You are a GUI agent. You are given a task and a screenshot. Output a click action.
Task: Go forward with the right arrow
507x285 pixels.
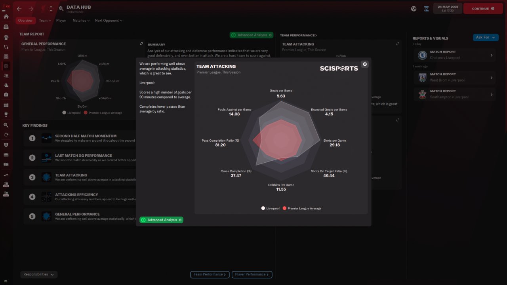pyautogui.click(x=31, y=9)
